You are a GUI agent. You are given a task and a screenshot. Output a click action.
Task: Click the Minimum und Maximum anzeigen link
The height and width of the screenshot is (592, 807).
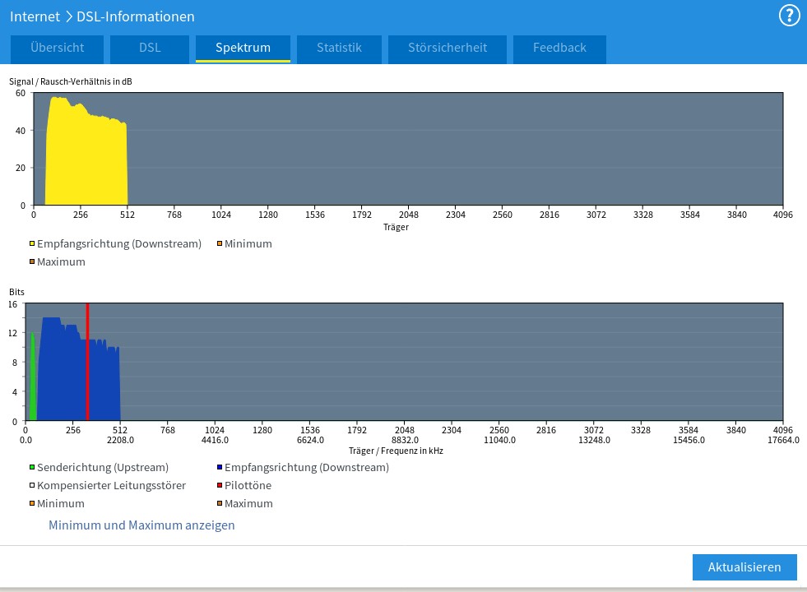coord(141,525)
